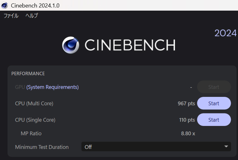Click the Cinebench title bar app icon
The width and height of the screenshot is (238, 160).
point(4,5)
